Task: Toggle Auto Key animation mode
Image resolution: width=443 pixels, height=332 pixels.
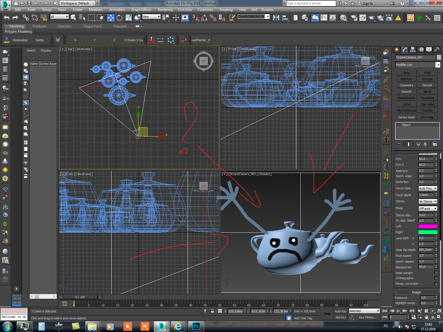Action: tap(341, 311)
